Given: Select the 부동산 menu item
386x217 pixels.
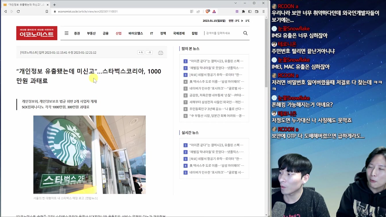Looking at the screenshot, I should point(91,33).
